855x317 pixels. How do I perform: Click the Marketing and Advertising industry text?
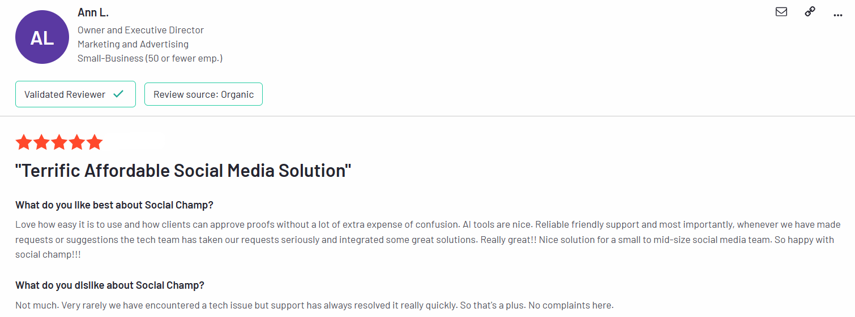point(133,44)
